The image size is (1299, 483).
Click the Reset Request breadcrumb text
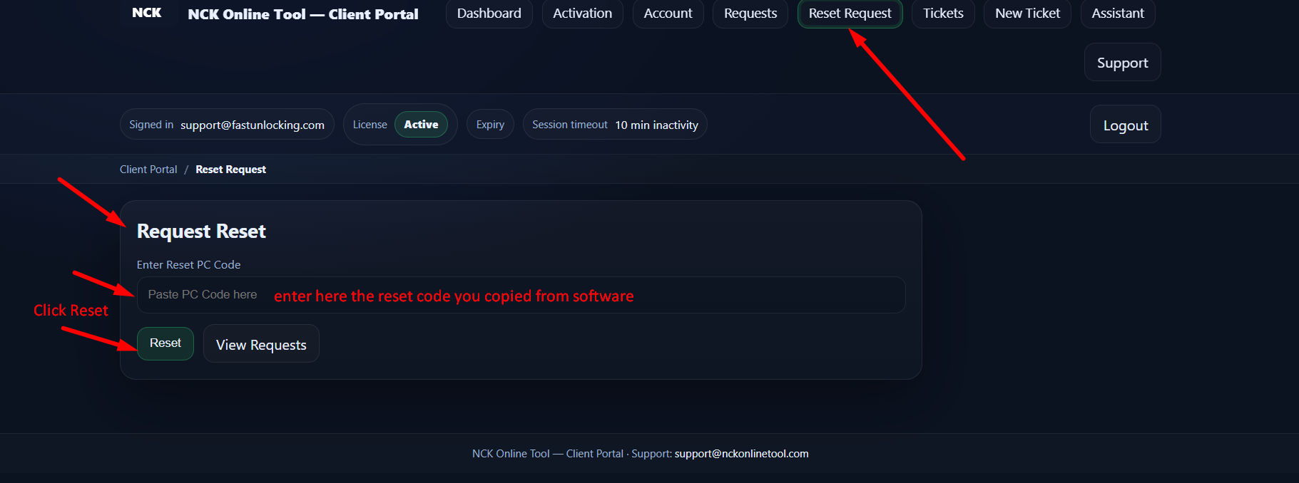pos(230,170)
